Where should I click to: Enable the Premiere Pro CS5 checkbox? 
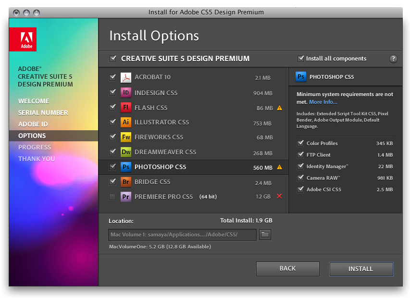pos(112,197)
